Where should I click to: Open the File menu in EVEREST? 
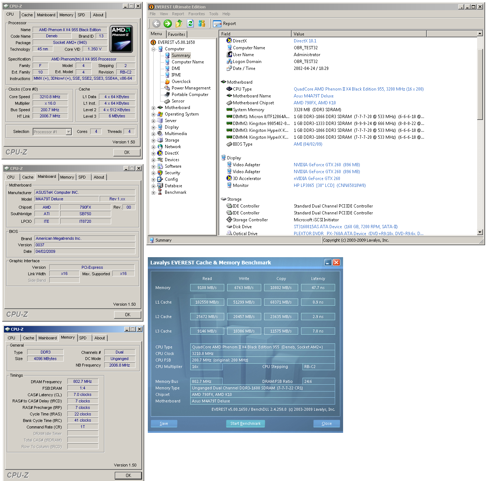(x=153, y=14)
